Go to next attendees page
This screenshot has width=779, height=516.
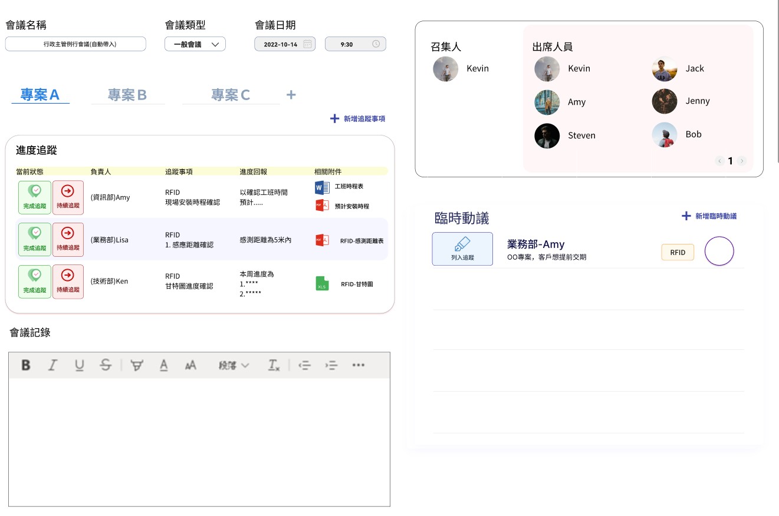click(x=742, y=161)
